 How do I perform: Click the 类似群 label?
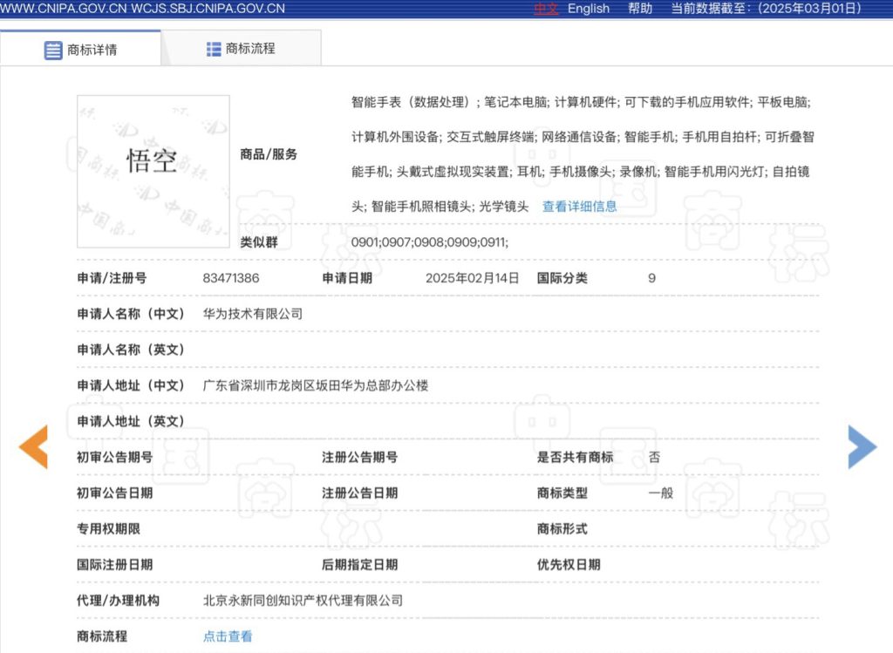click(x=258, y=242)
